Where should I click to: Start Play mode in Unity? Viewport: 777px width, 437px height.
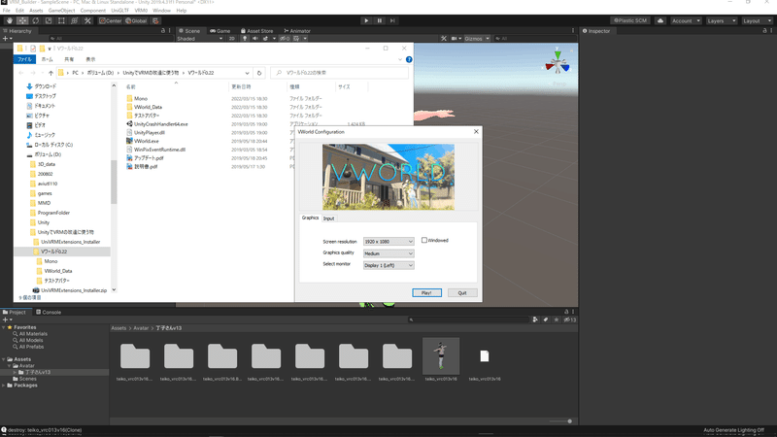click(366, 20)
